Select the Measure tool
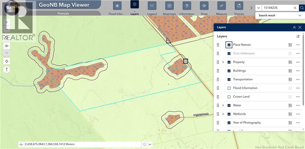 (x=222, y=6)
